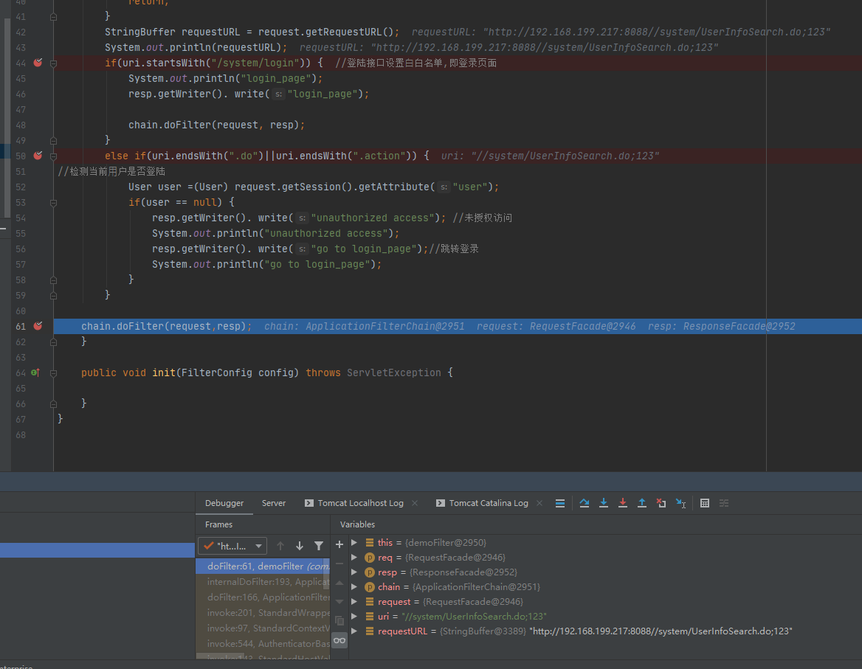Remove the breakpoint at line 50
This screenshot has width=862, height=669.
coord(38,156)
